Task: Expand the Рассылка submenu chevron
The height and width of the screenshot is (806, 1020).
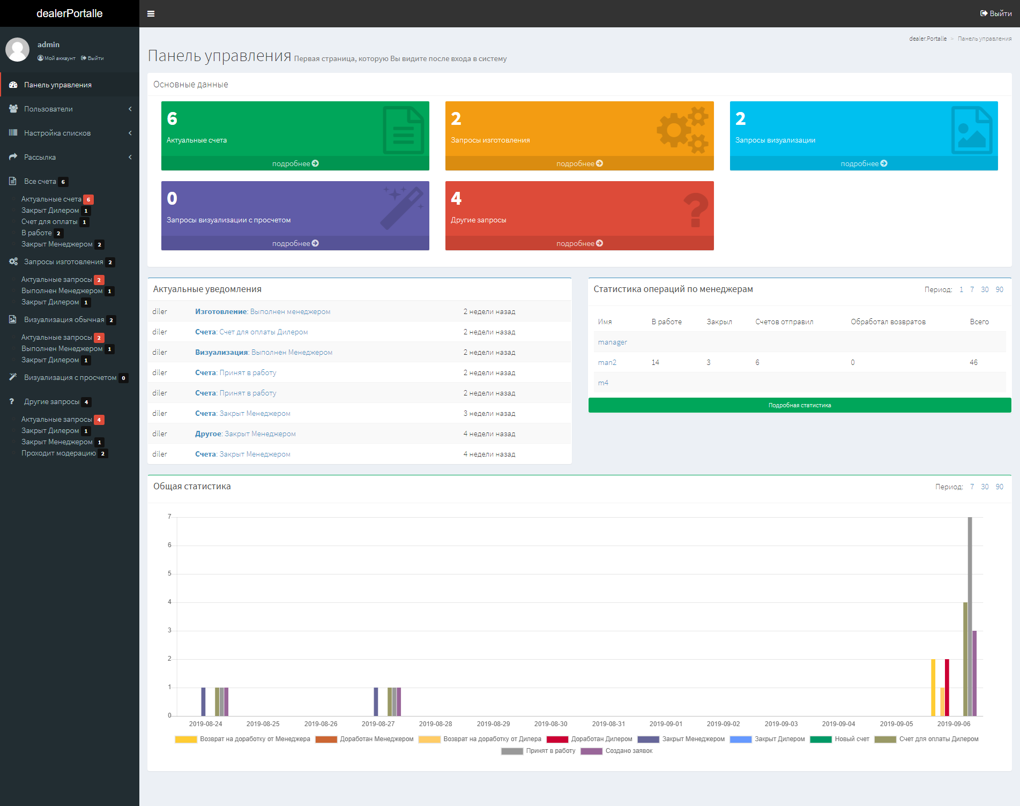Action: pos(130,157)
